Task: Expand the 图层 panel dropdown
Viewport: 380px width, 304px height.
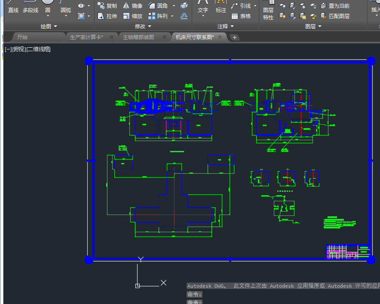Action: (x=313, y=26)
